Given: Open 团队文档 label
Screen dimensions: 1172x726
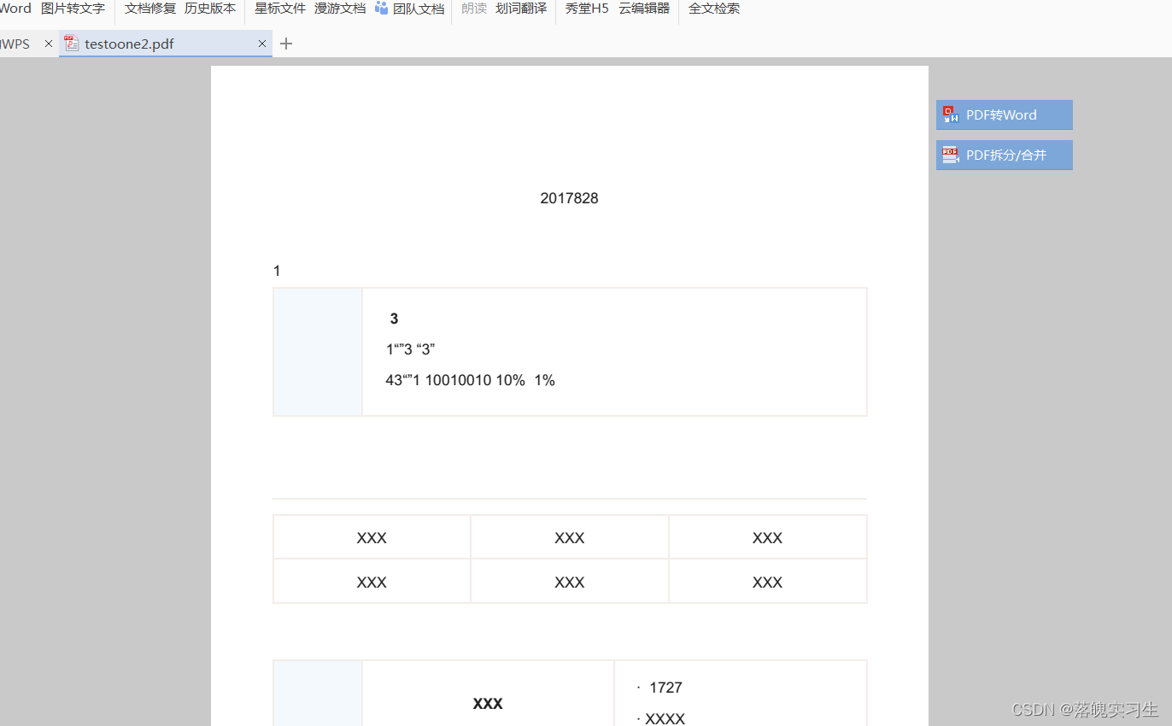Looking at the screenshot, I should (x=419, y=9).
